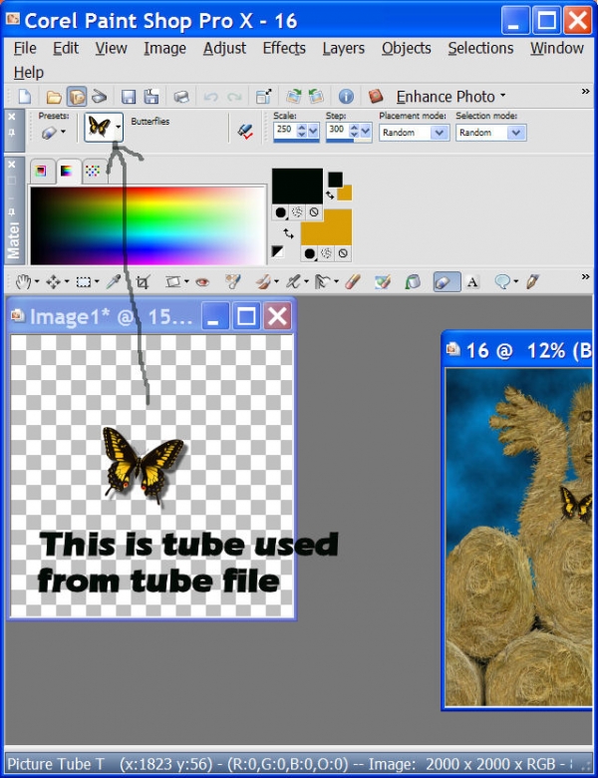Select the Red Eye tool

tap(202, 282)
